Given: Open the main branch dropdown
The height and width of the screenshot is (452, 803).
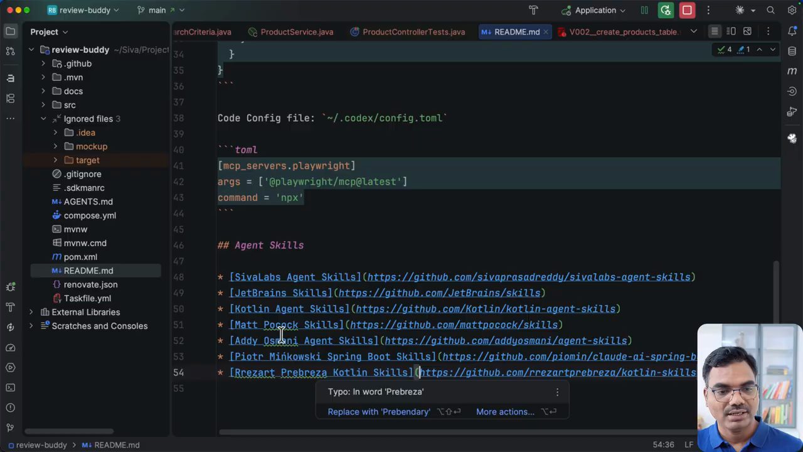Looking at the screenshot, I should (161, 10).
